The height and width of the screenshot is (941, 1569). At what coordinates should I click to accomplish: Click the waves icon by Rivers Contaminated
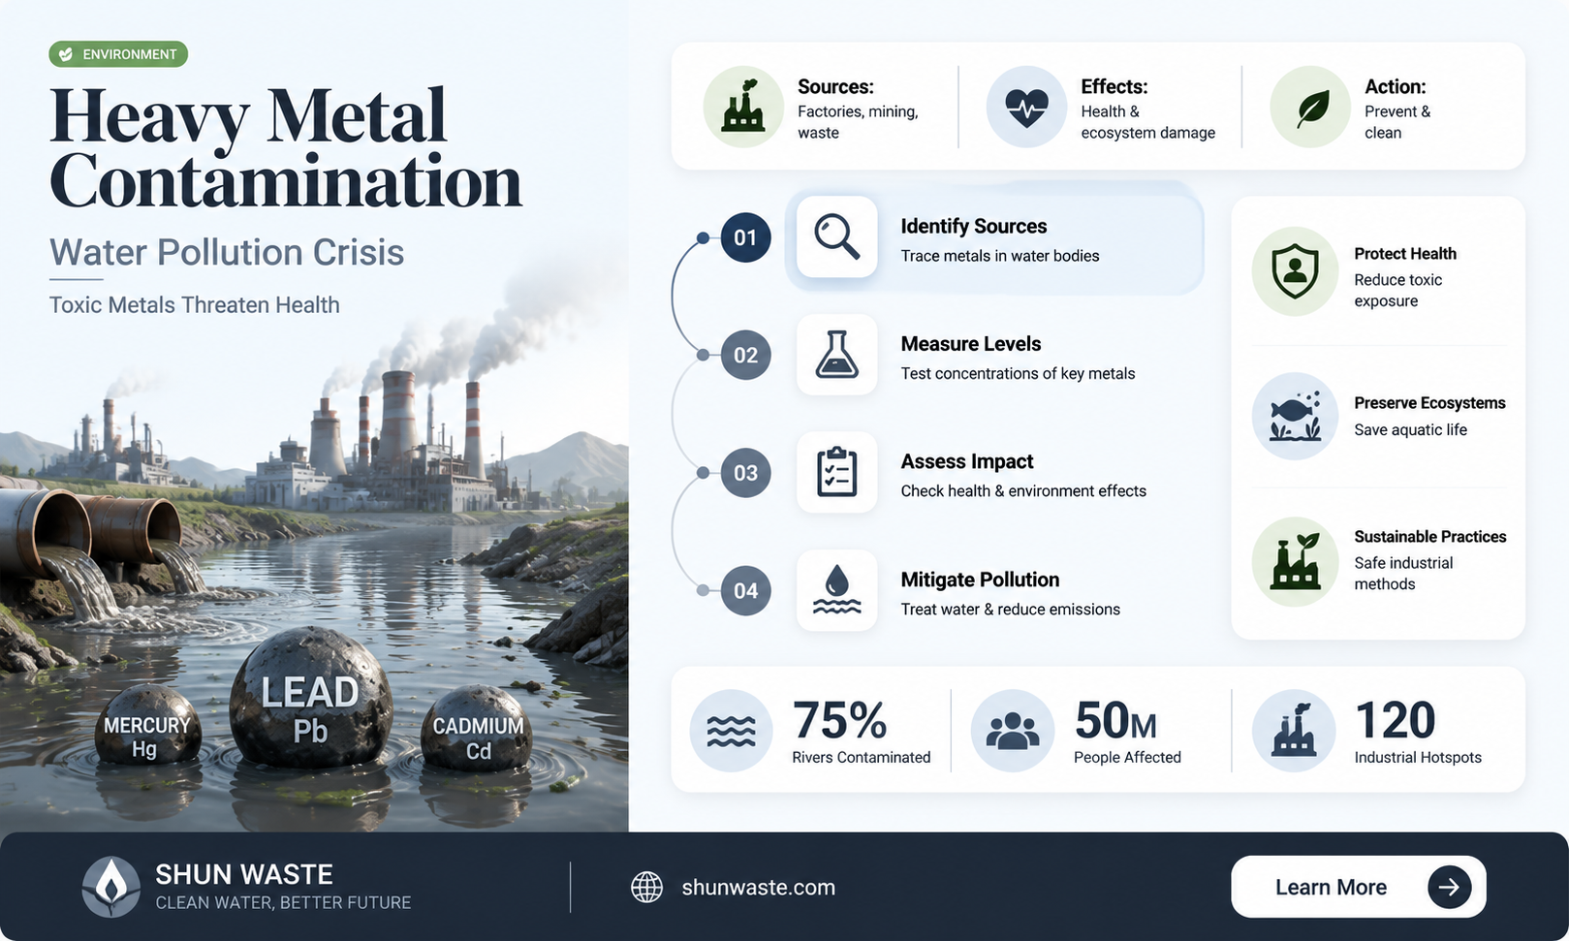pyautogui.click(x=731, y=731)
